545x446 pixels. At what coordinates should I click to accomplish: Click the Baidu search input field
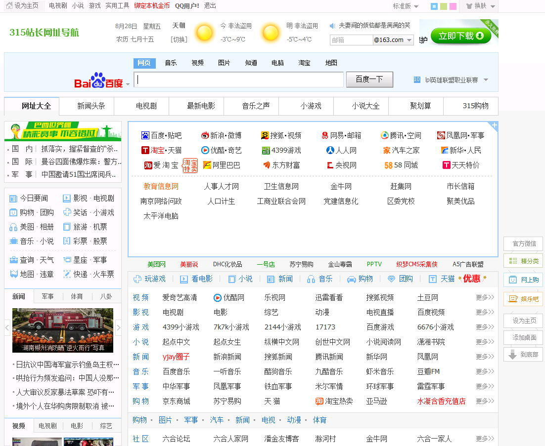pos(239,80)
